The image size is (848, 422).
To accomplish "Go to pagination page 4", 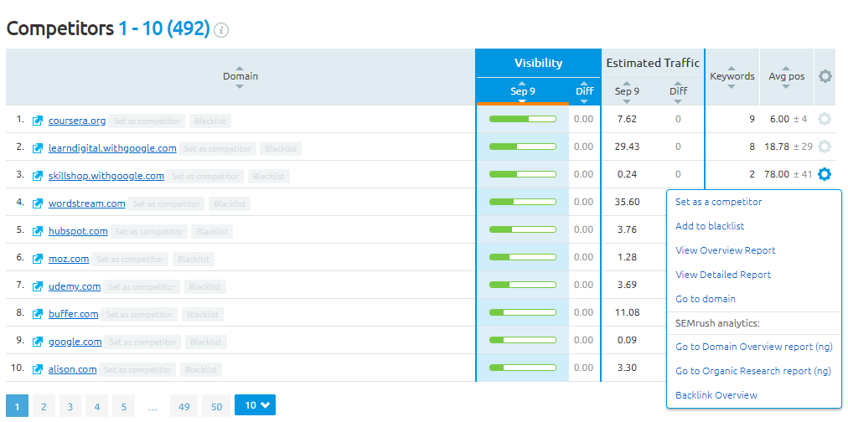I will tap(97, 406).
